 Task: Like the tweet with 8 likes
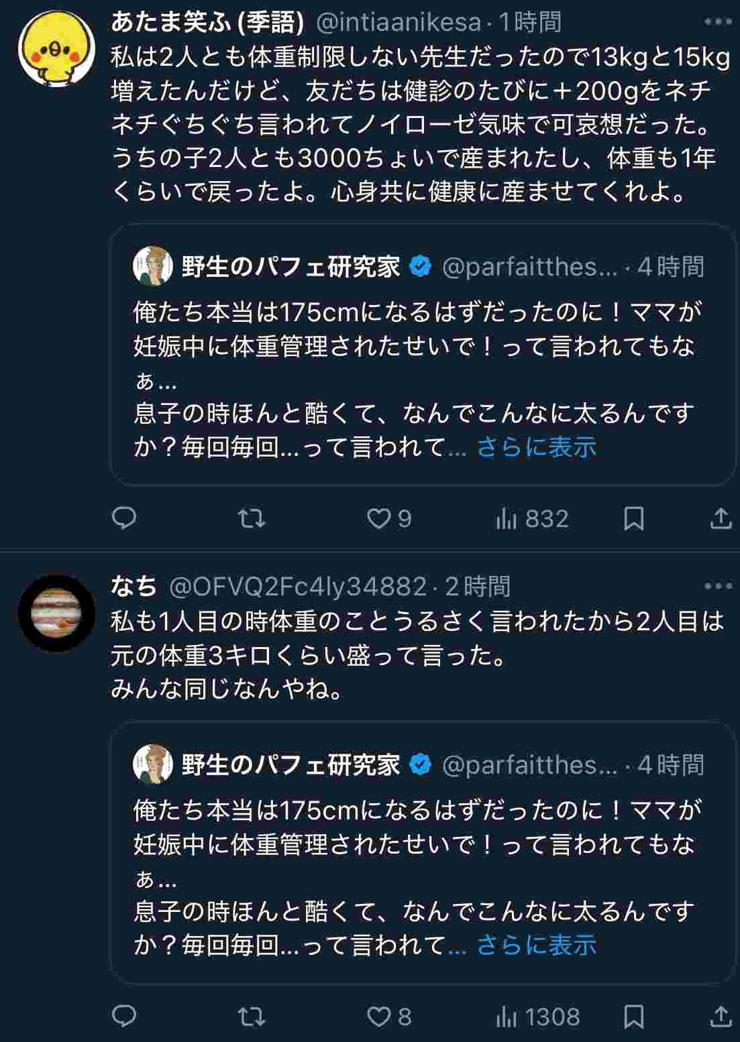(x=379, y=1017)
